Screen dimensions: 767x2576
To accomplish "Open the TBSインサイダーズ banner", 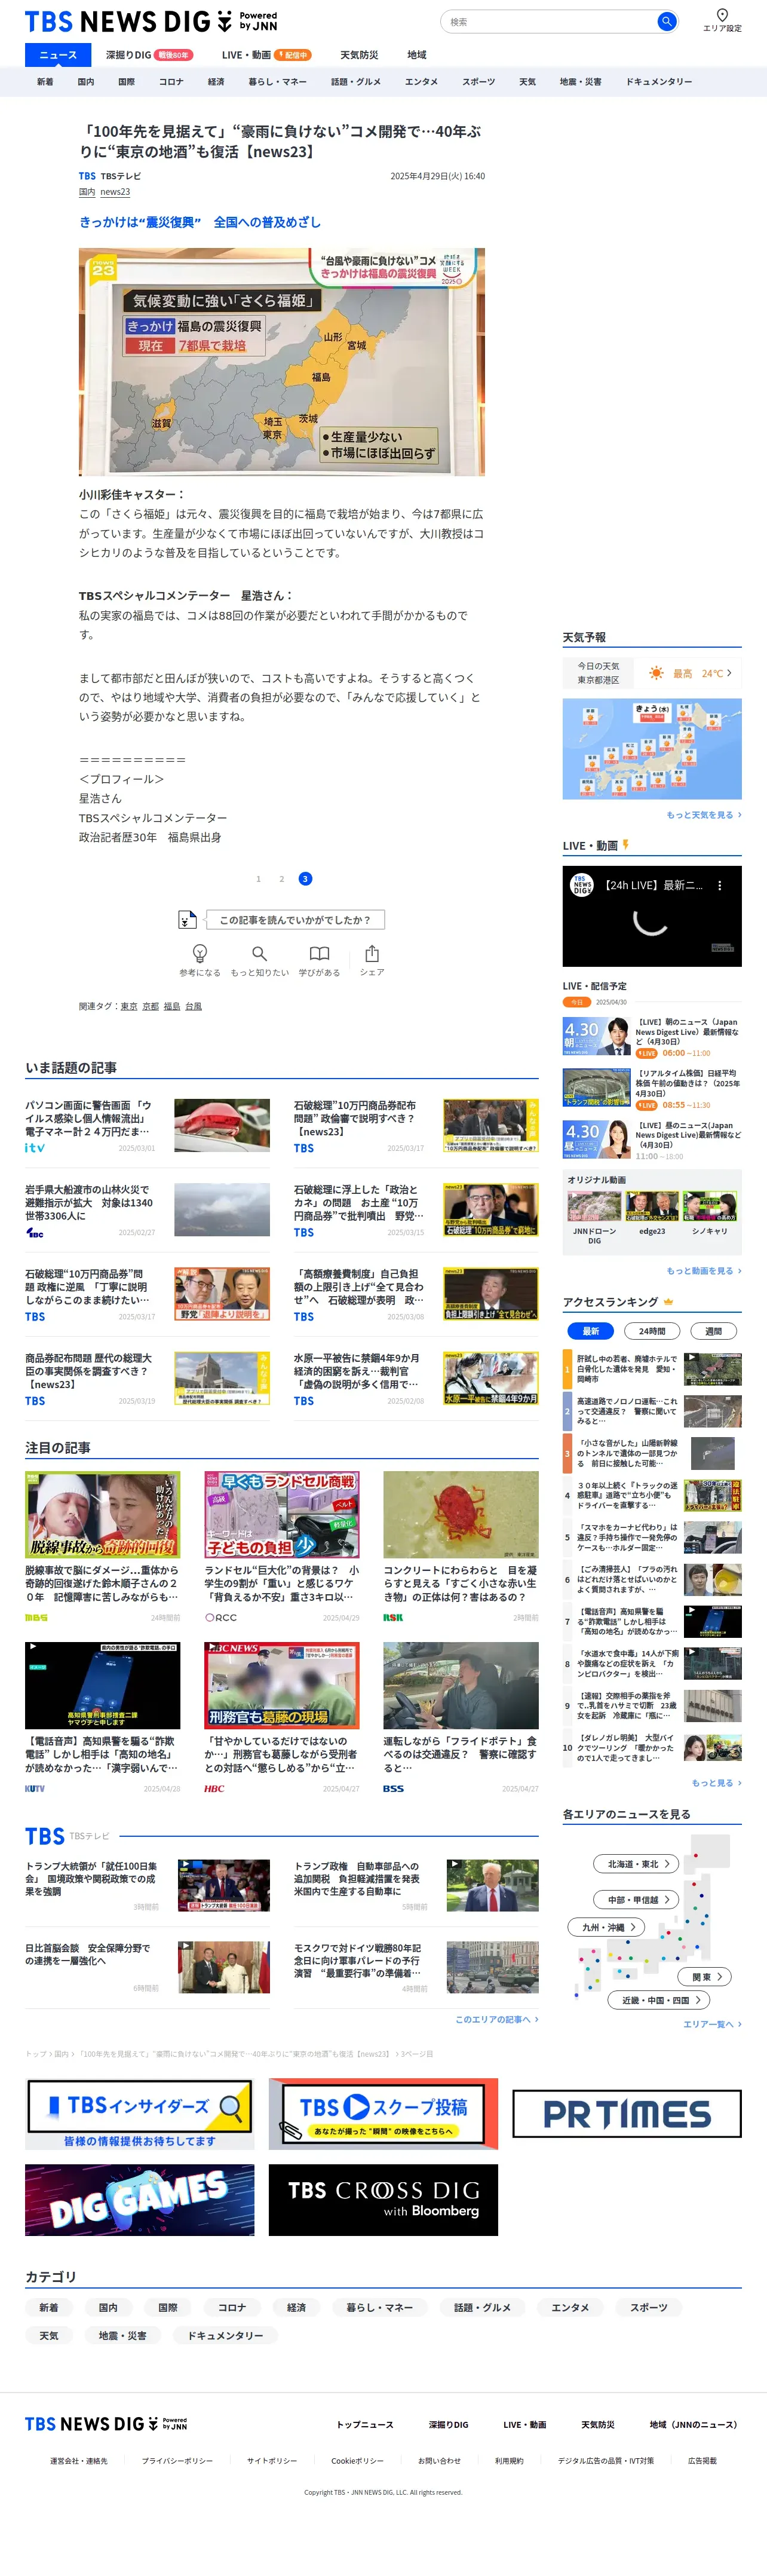I will [x=139, y=2115].
